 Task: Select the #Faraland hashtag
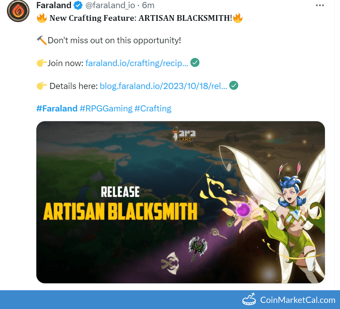(57, 109)
